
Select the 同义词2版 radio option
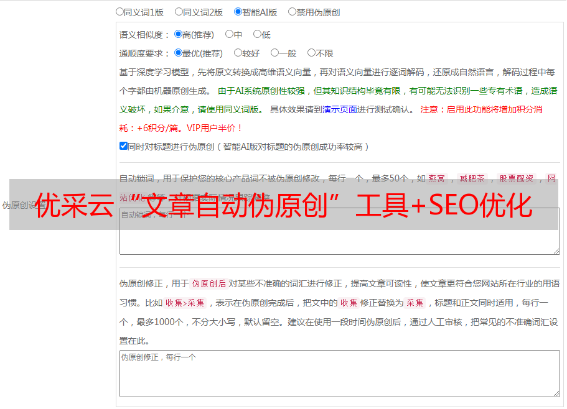[179, 12]
